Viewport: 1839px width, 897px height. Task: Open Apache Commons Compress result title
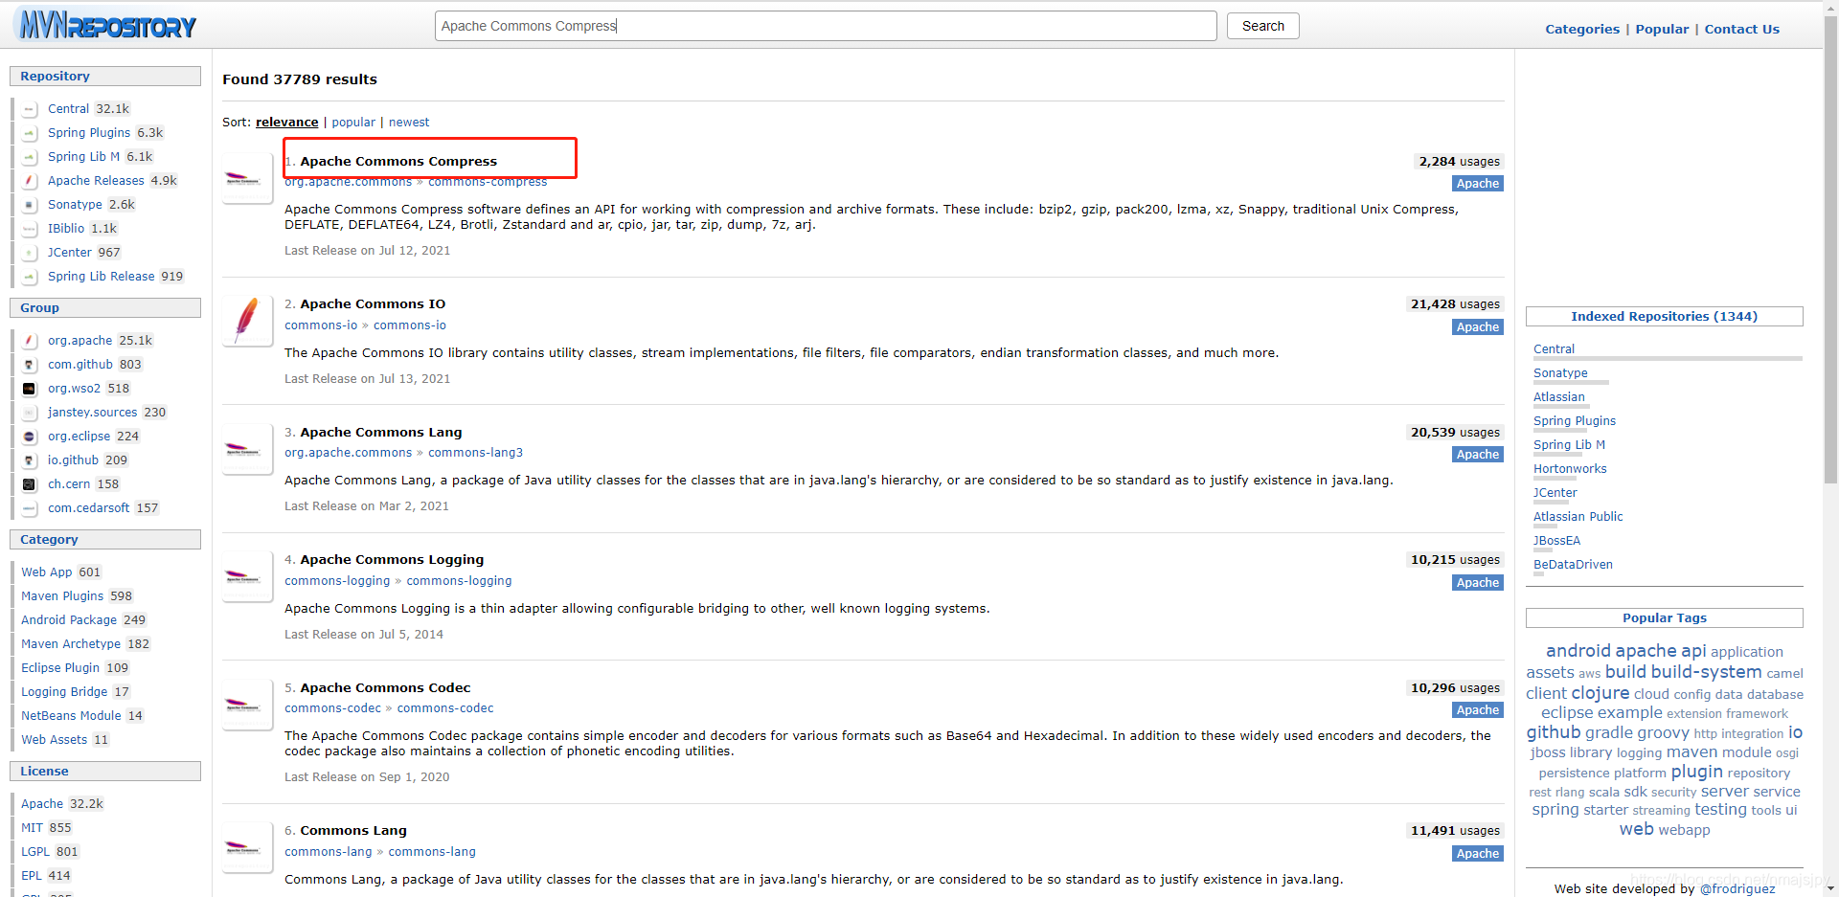pos(398,161)
